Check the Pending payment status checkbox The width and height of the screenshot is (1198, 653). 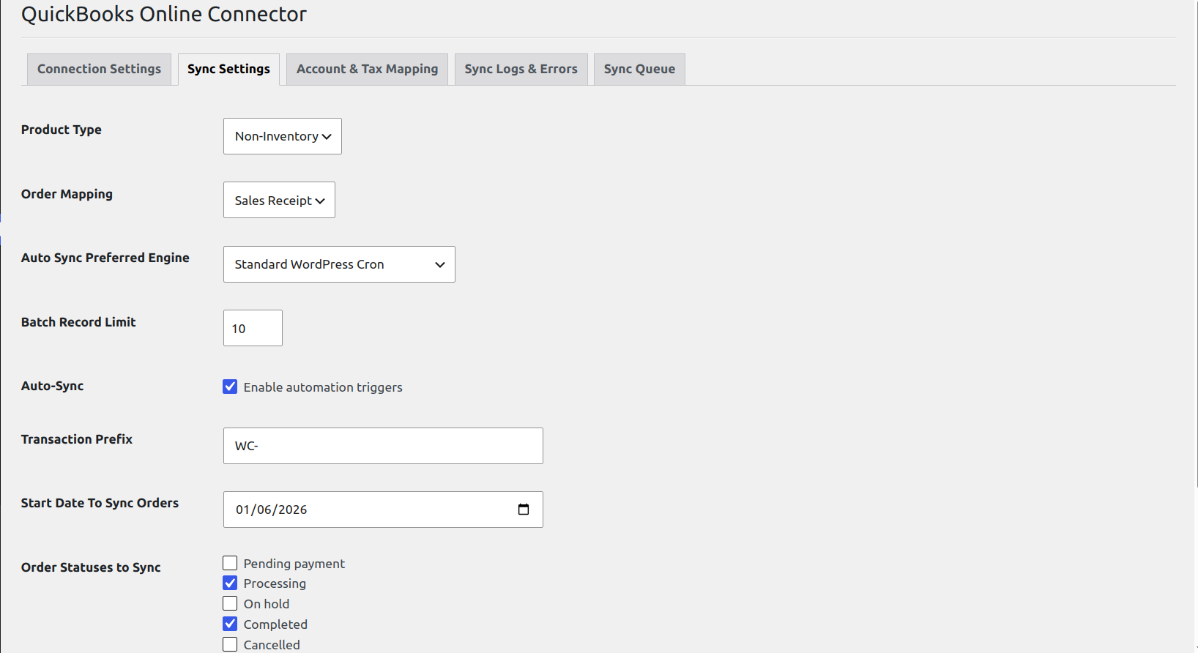(x=230, y=563)
